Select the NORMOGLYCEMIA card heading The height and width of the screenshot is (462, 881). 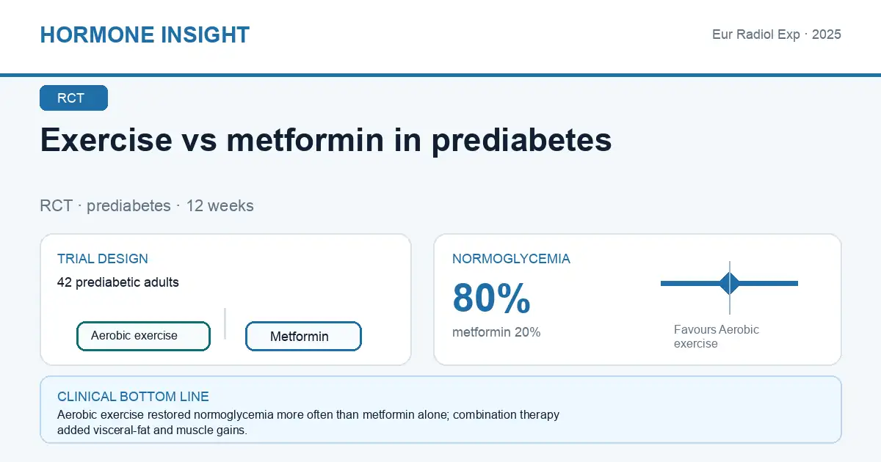pos(511,259)
